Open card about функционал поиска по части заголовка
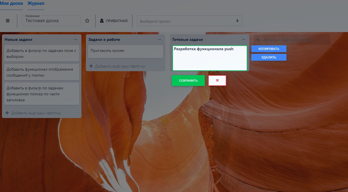Viewport: 348px width, 192px height. click(x=42, y=94)
